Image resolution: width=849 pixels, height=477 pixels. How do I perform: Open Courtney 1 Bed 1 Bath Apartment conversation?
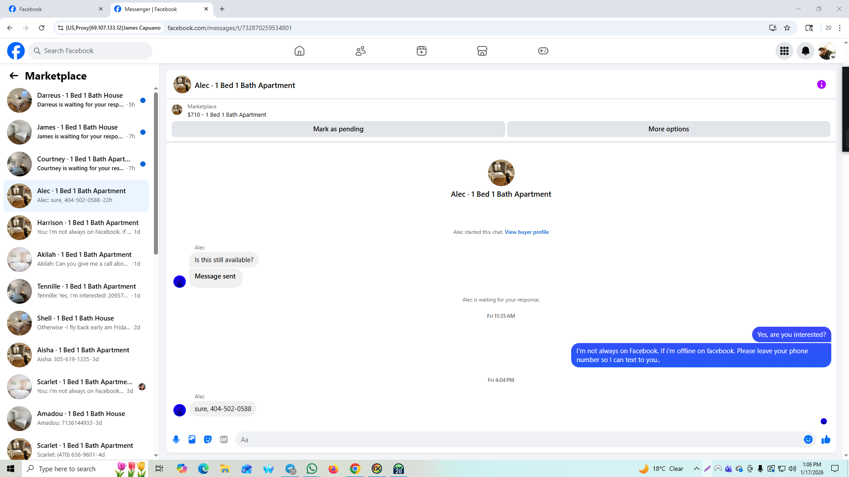(x=76, y=164)
